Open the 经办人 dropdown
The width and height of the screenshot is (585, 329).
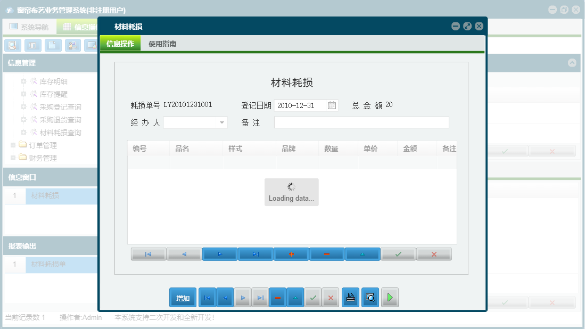[221, 122]
